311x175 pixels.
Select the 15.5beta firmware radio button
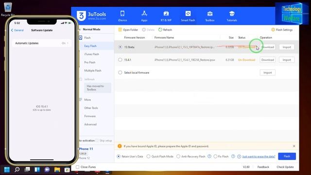point(120,47)
